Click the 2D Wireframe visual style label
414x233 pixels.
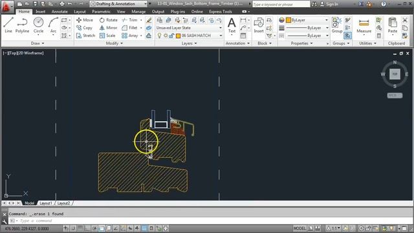point(30,53)
